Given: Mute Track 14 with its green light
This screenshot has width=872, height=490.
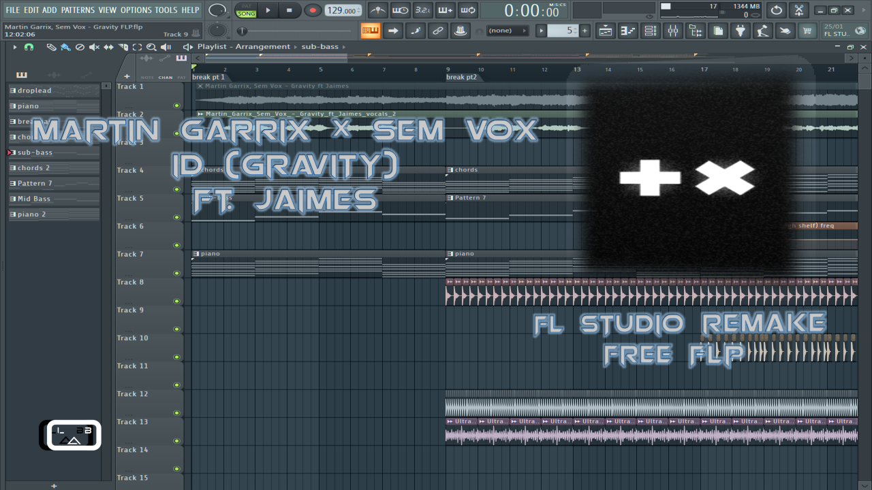Looking at the screenshot, I should coord(177,468).
